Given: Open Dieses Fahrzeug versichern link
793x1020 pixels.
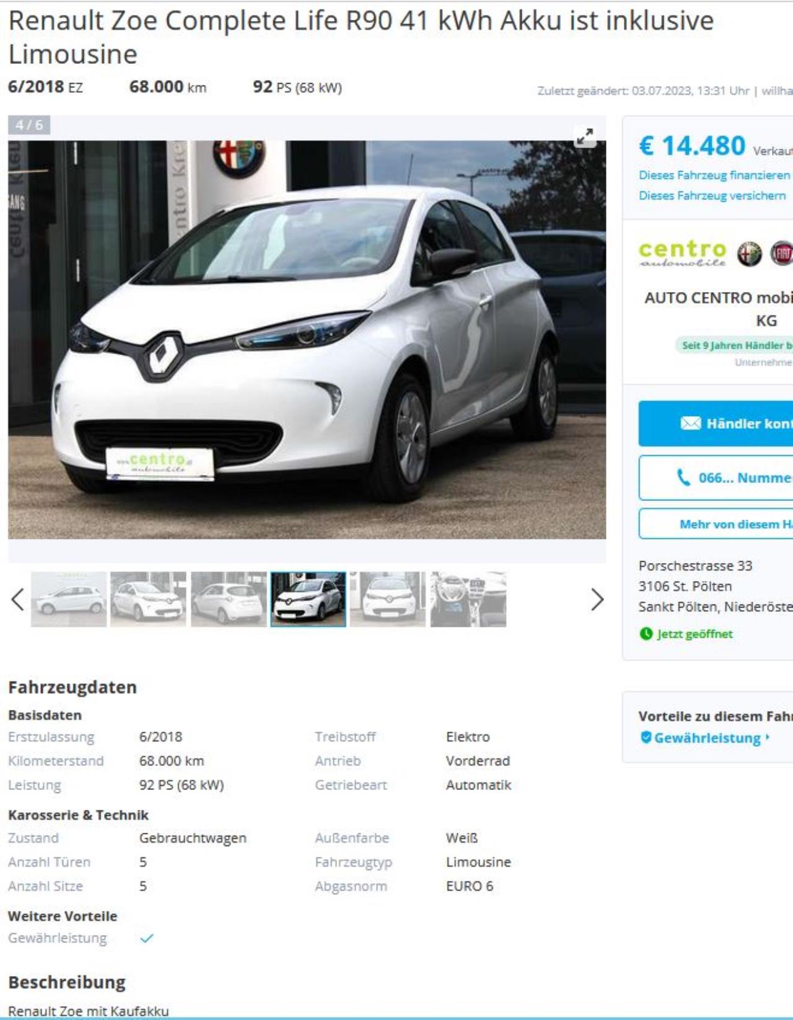Looking at the screenshot, I should pos(712,195).
